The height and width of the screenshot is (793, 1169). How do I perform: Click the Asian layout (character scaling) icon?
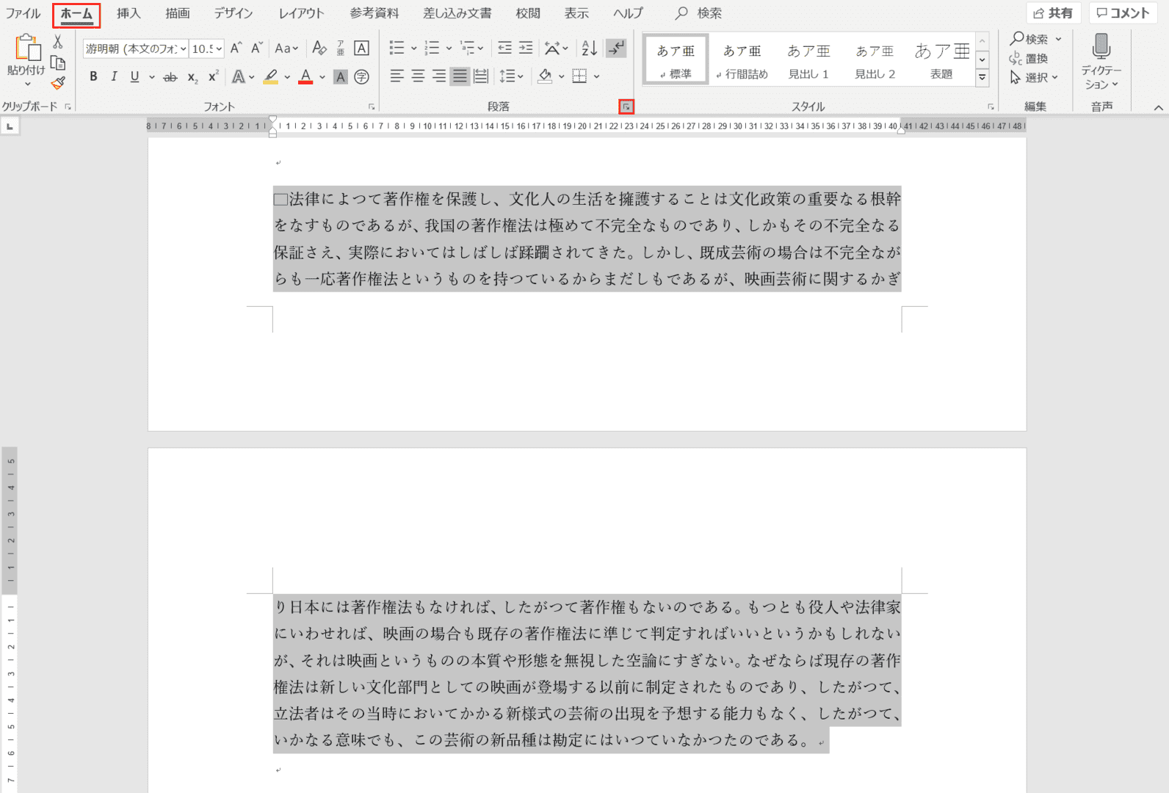click(x=552, y=48)
